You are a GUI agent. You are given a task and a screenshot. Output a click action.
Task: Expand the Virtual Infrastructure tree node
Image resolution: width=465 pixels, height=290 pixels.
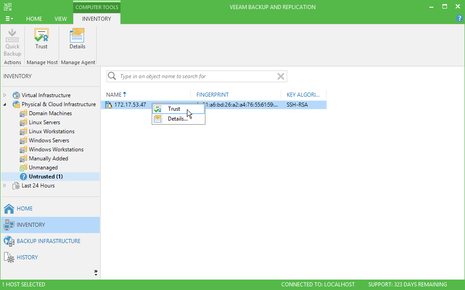click(5, 95)
